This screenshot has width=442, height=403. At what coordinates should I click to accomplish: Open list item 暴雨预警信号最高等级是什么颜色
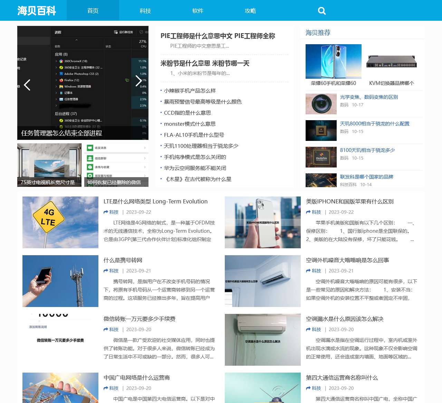pyautogui.click(x=203, y=102)
